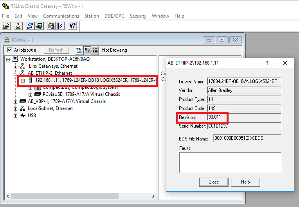Viewport: 299px width, 207px height.
Task: Click the Product Code field 149
Action: click(x=244, y=108)
